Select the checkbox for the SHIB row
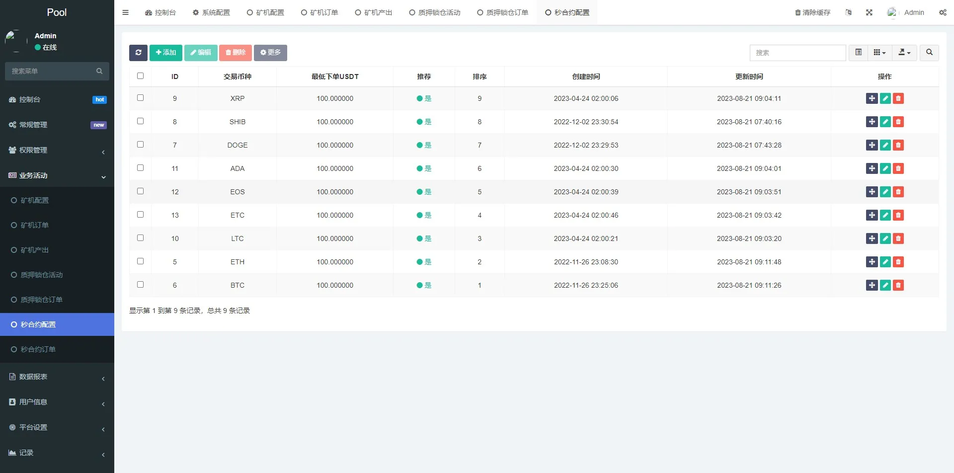Image resolution: width=954 pixels, height=473 pixels. click(140, 121)
